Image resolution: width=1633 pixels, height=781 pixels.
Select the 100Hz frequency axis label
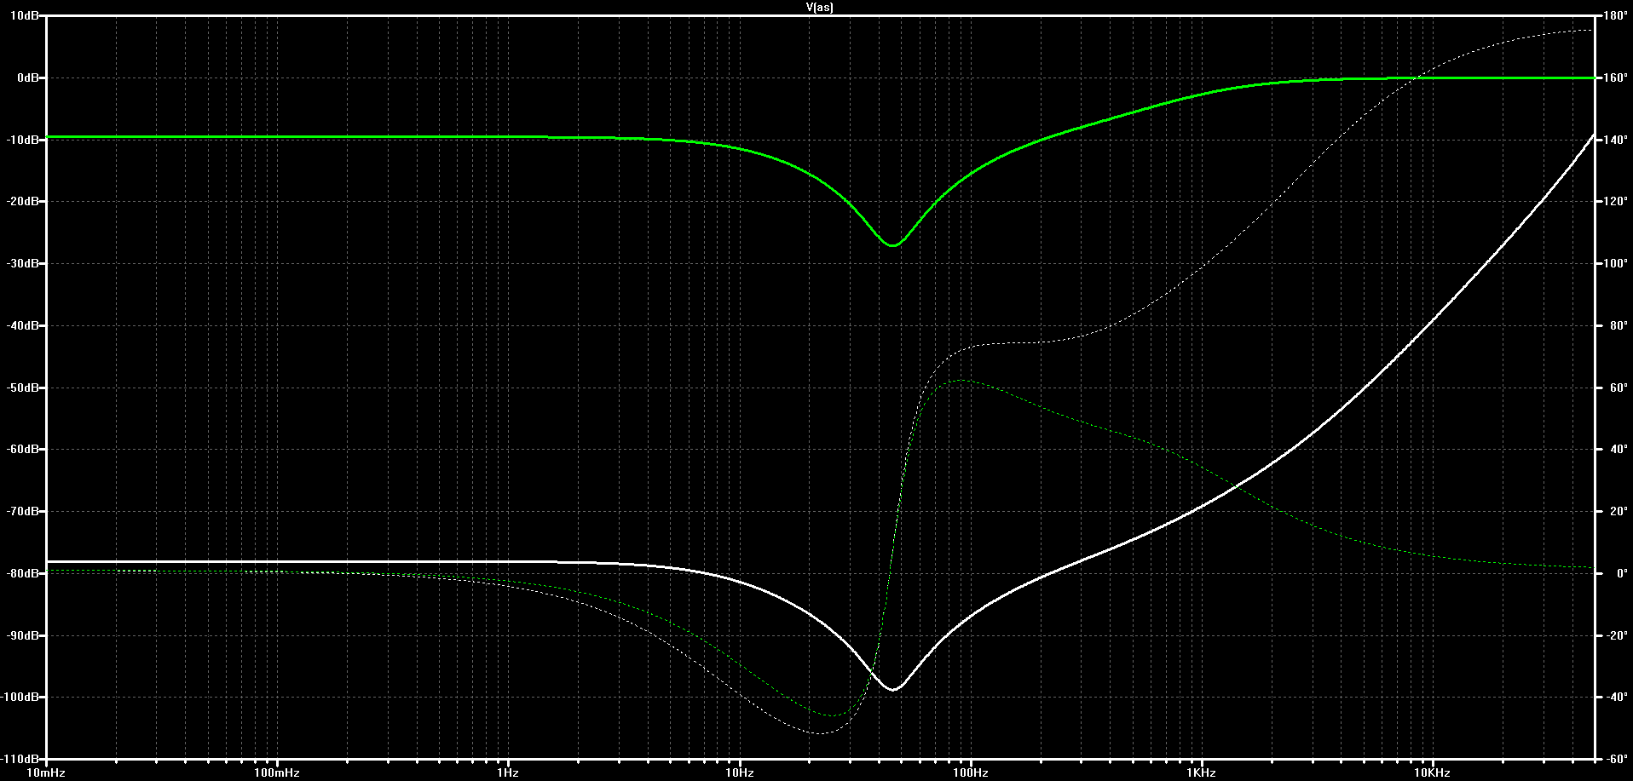tap(971, 773)
